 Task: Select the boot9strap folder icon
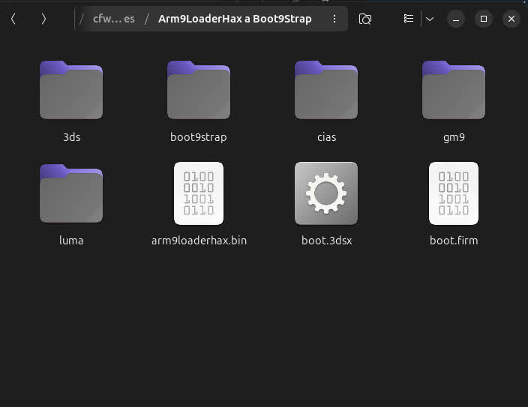[x=199, y=90]
